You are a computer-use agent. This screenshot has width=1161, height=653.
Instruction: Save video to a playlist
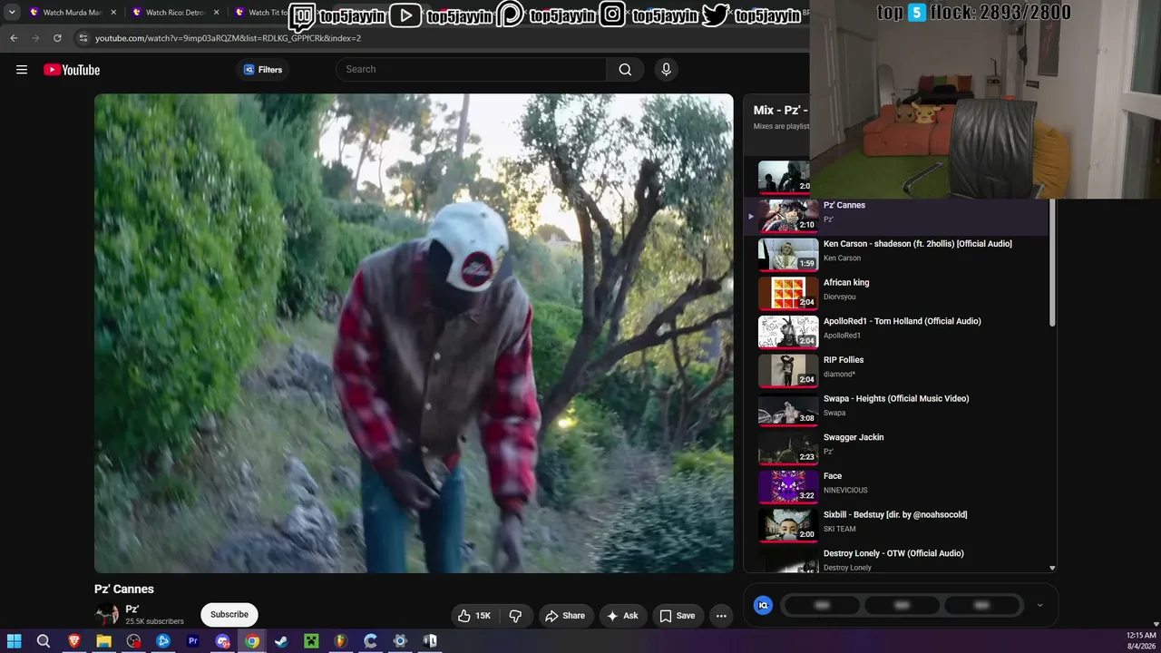tap(678, 616)
